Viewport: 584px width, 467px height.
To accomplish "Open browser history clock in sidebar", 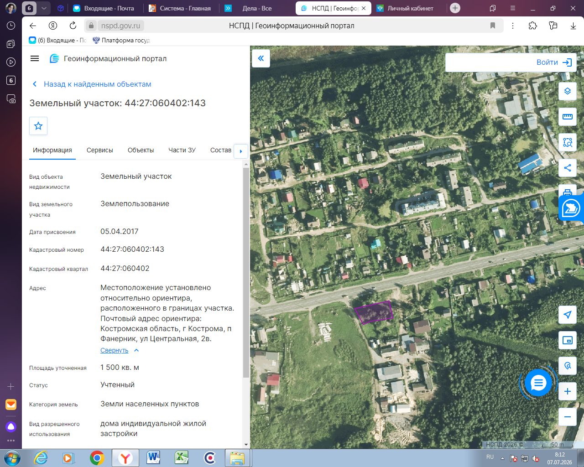I will 11,26.
